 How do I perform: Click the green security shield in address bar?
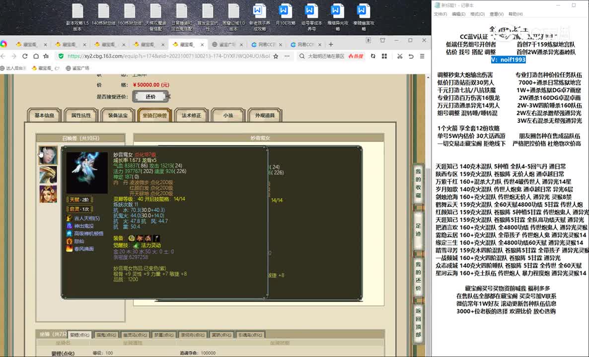[x=61, y=56]
